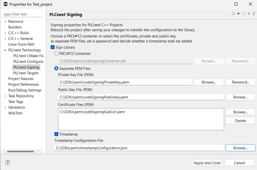The image size is (257, 170).
Task: Open the PLCnext Targets page
Action: pos(26,73)
